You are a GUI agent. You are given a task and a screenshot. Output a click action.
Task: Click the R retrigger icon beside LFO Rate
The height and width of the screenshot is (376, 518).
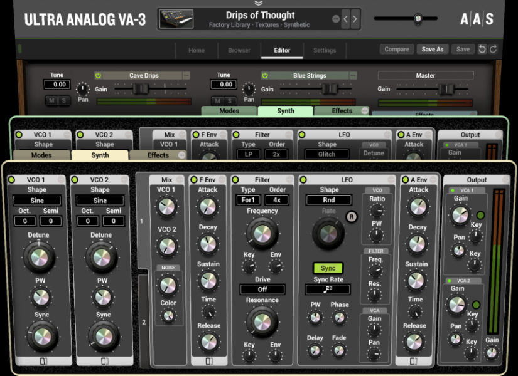[x=352, y=217]
